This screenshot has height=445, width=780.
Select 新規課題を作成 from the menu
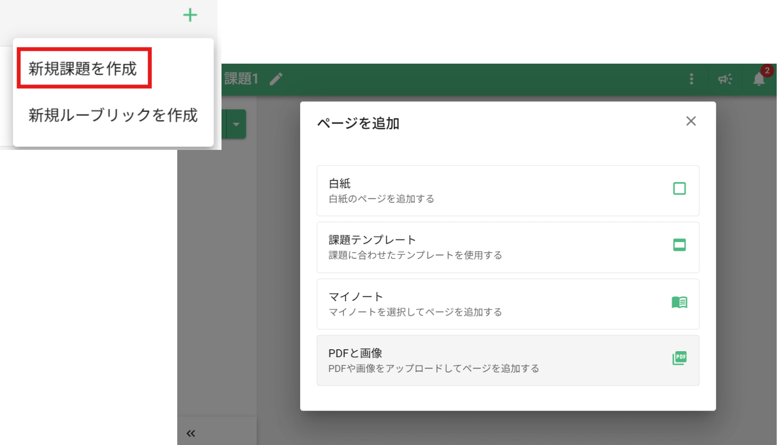point(83,68)
